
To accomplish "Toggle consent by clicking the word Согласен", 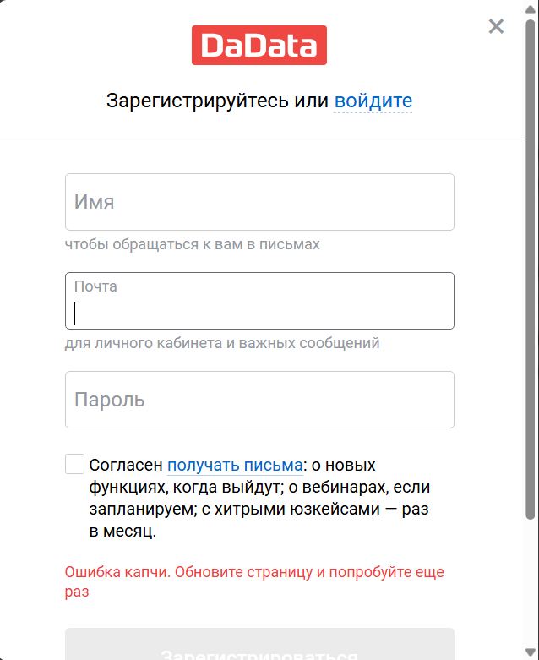I will pyautogui.click(x=126, y=465).
